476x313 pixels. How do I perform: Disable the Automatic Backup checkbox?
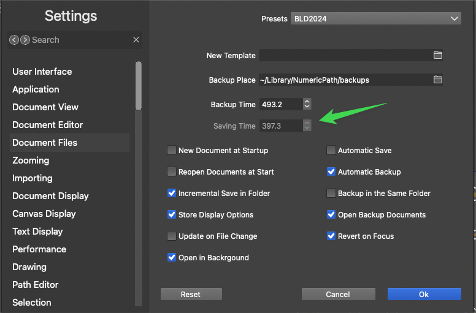(331, 172)
